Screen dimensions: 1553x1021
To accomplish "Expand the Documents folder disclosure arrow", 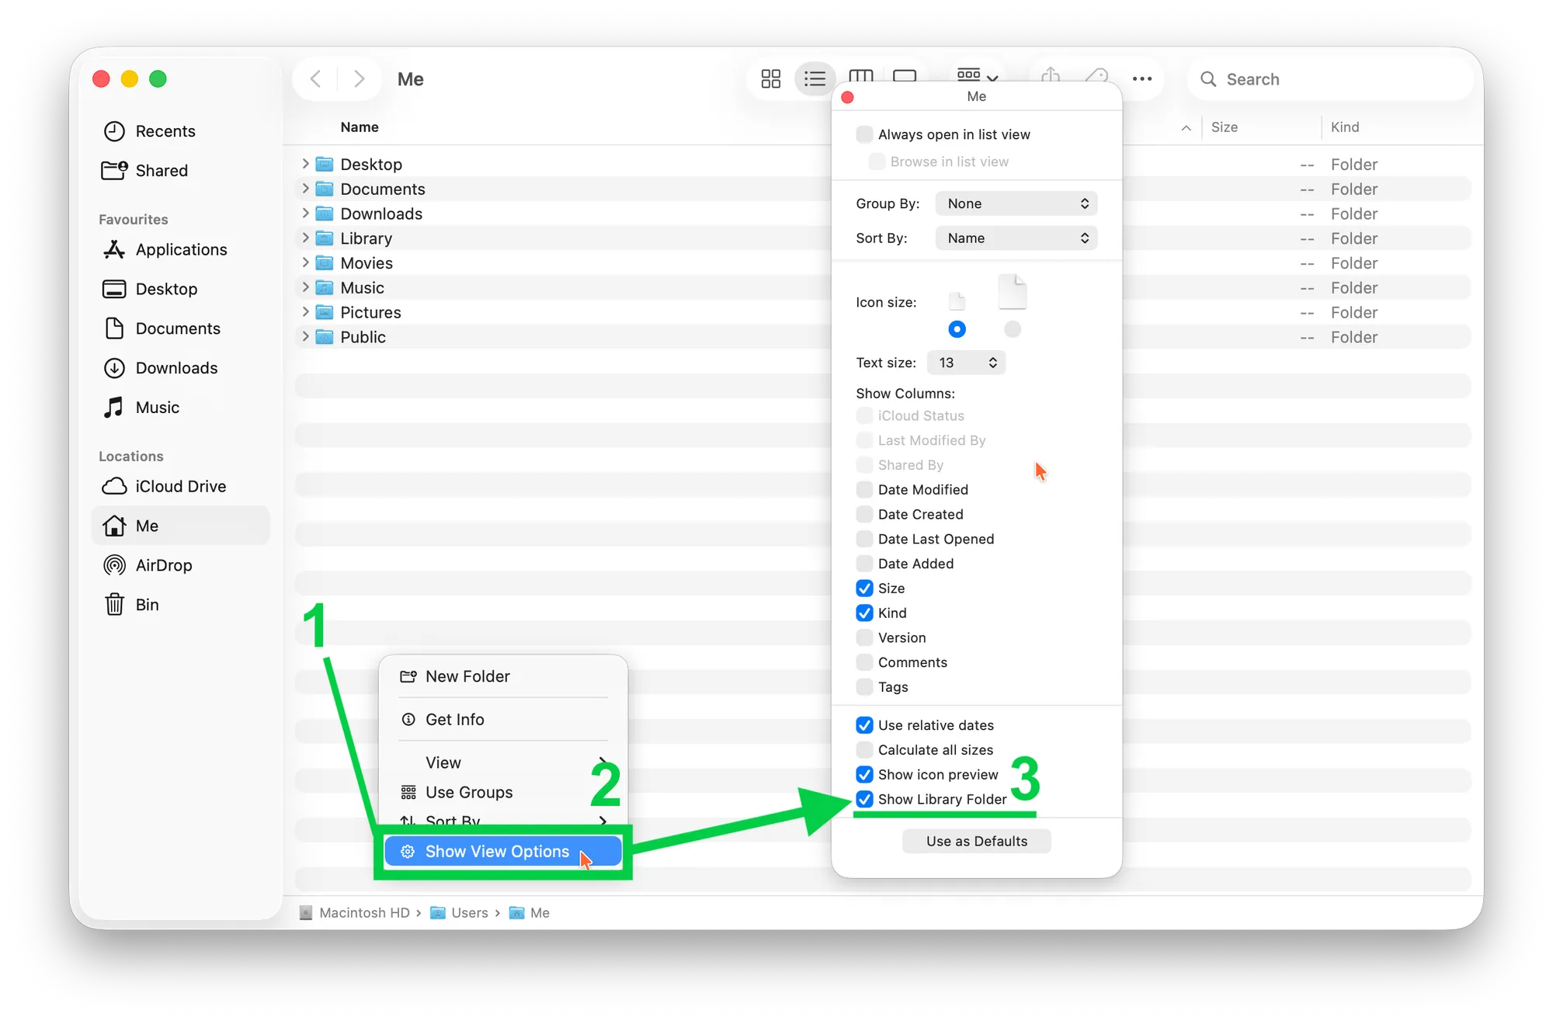I will point(305,189).
